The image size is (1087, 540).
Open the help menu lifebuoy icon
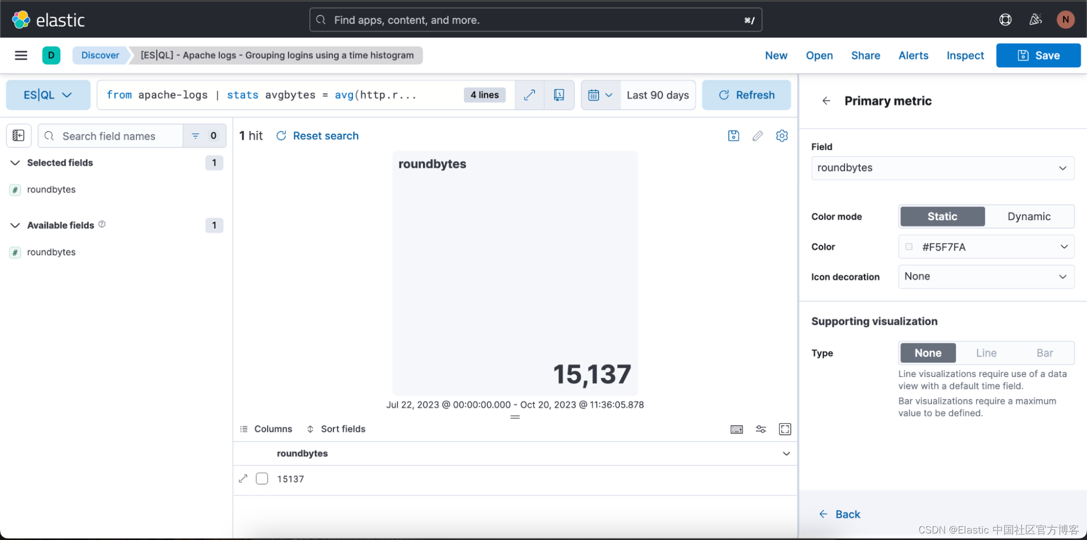[1005, 20]
